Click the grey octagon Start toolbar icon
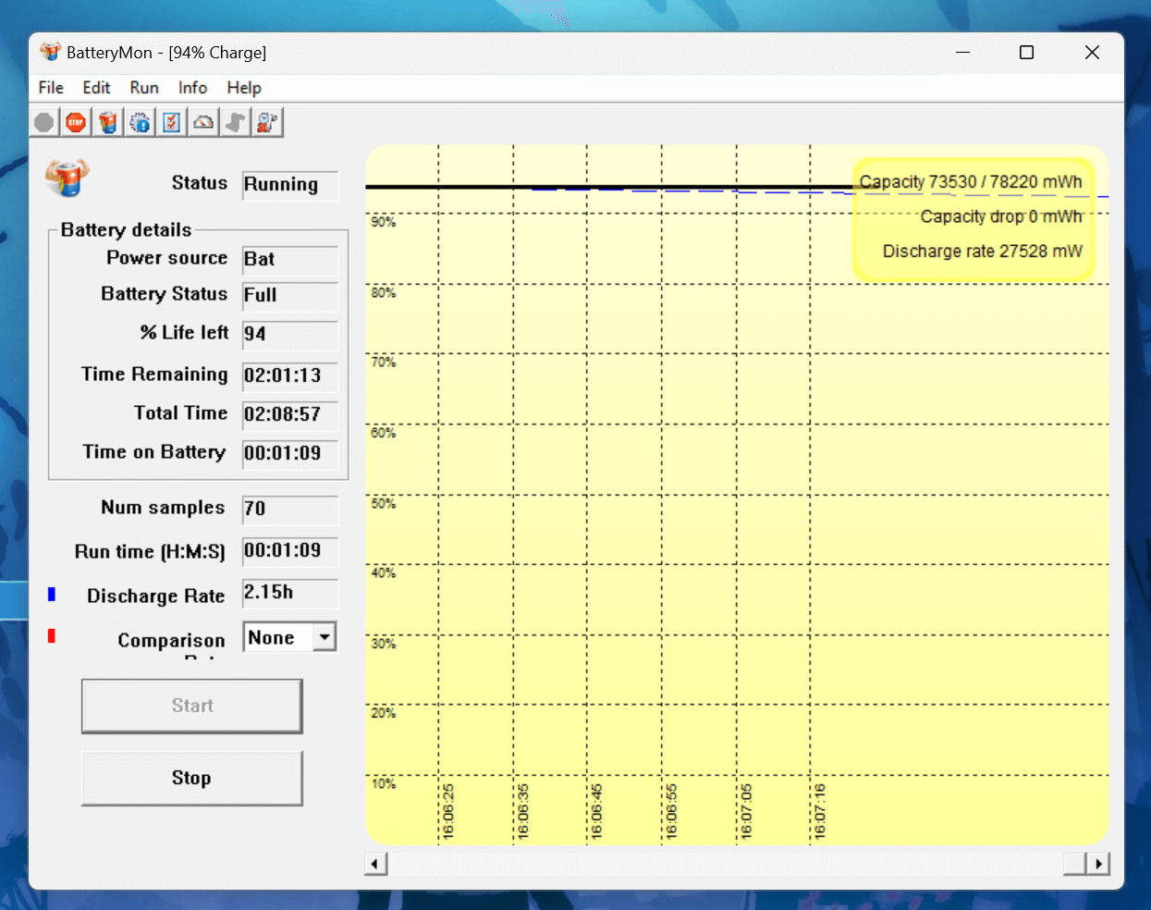Viewport: 1151px width, 910px height. click(44, 122)
